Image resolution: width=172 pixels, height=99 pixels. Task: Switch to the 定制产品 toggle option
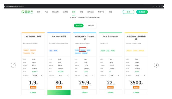90,25
